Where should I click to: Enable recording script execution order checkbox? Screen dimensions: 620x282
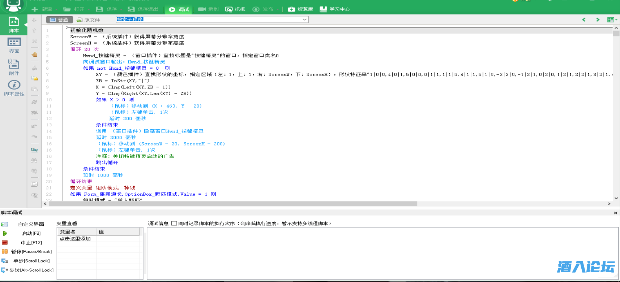(x=174, y=224)
